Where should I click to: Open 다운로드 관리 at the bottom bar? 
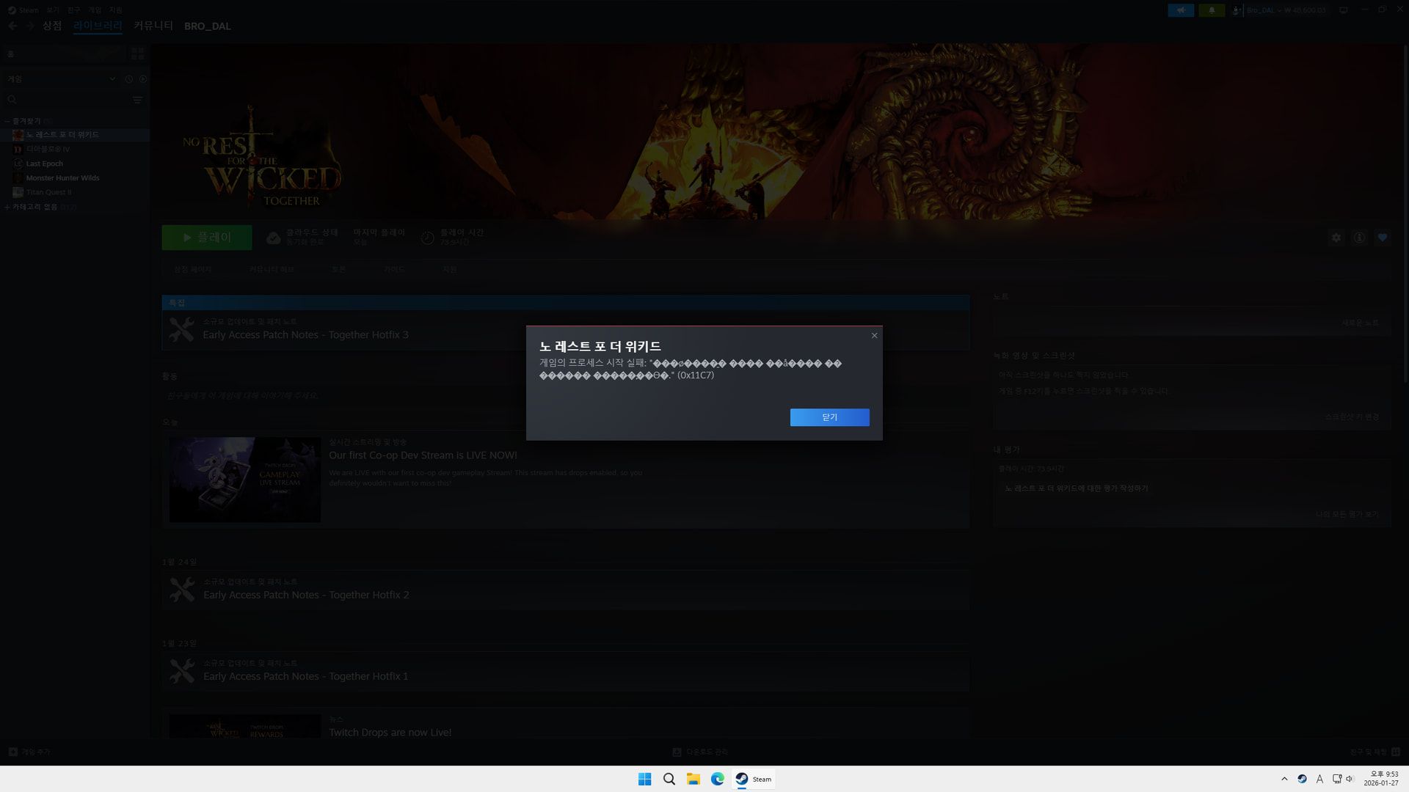coord(700,752)
